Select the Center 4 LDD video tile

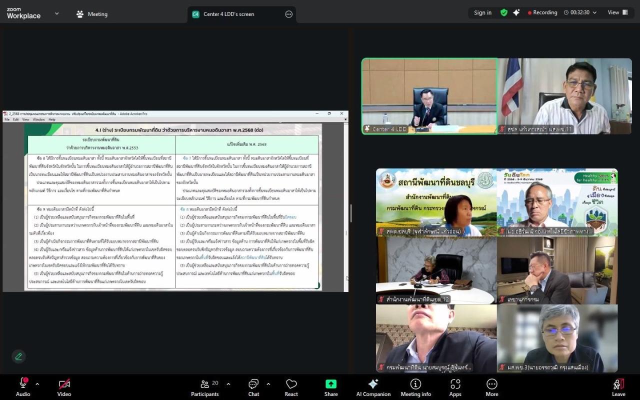click(x=429, y=96)
